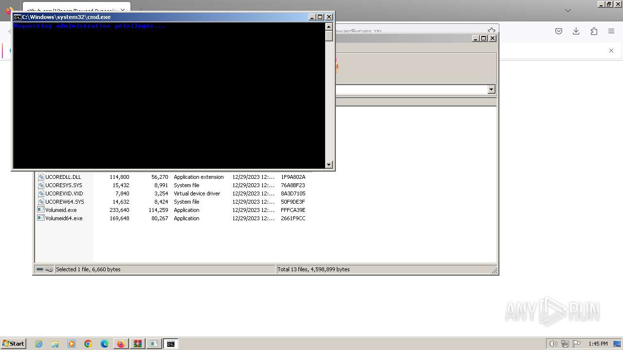The height and width of the screenshot is (350, 623).
Task: Open Windows Media Player taskbar icon
Action: pyautogui.click(x=72, y=344)
